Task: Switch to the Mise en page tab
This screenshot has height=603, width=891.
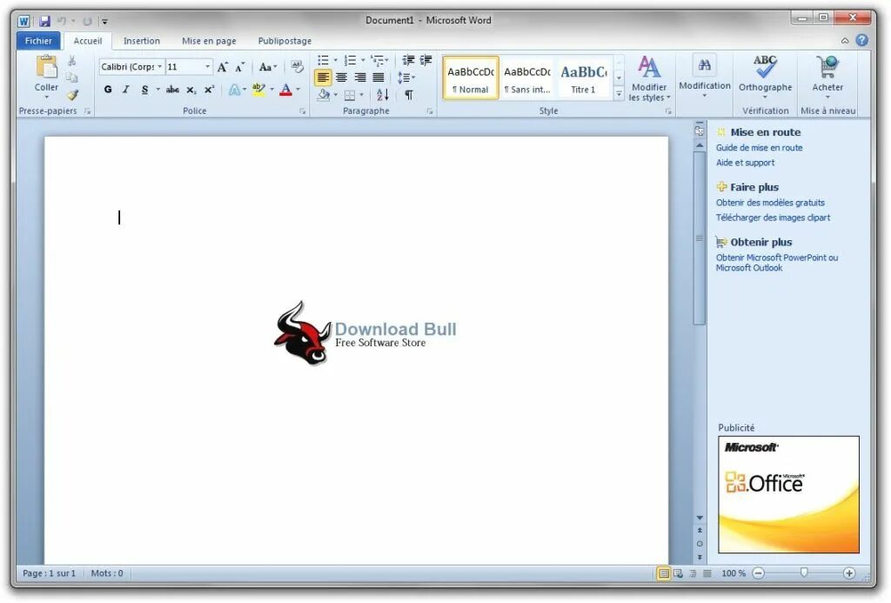Action: coord(209,41)
